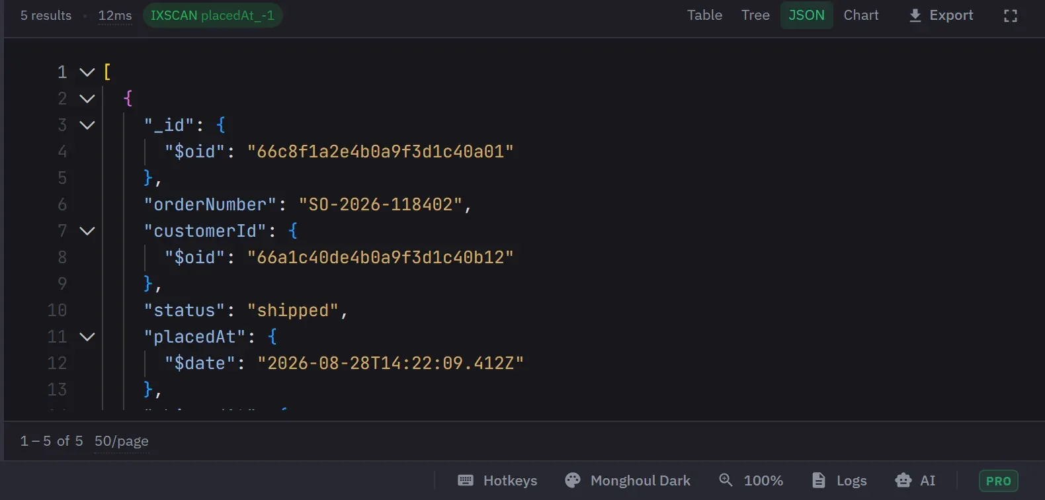The height and width of the screenshot is (500, 1045).
Task: Click the zoom magnifier icon
Action: 726,480
